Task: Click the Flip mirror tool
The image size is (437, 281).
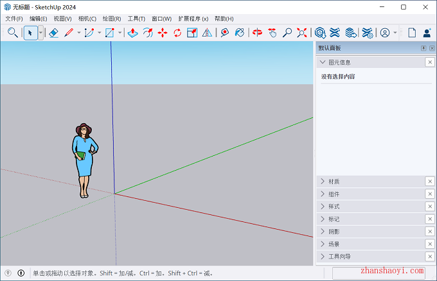Action: click(207, 33)
